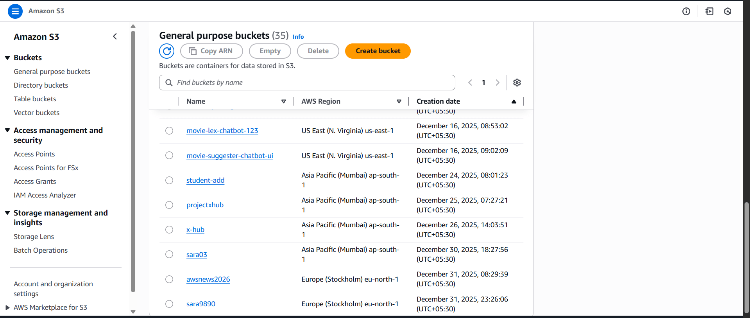Screen dimensions: 750x318
Task: Select the sara9890 bucket radio
Action: coord(169,304)
